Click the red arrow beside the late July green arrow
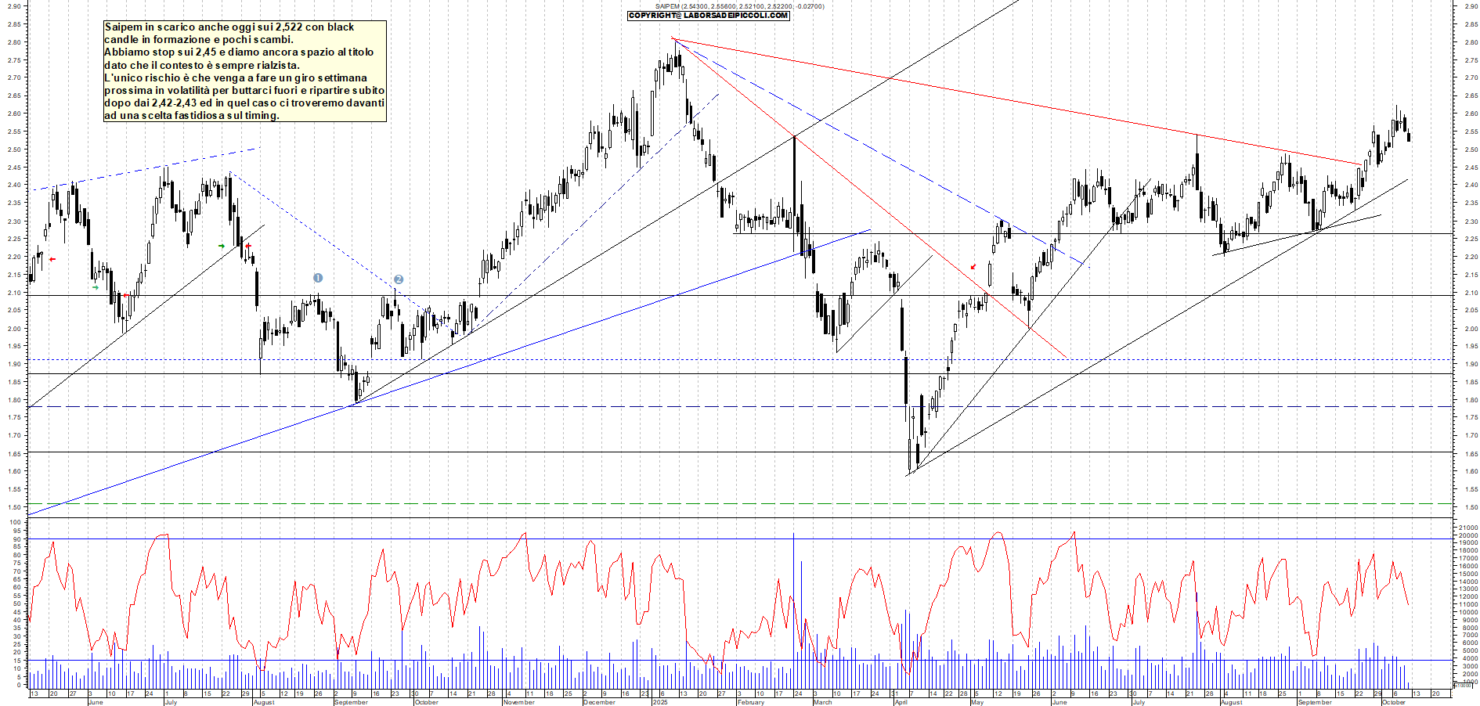 click(248, 246)
